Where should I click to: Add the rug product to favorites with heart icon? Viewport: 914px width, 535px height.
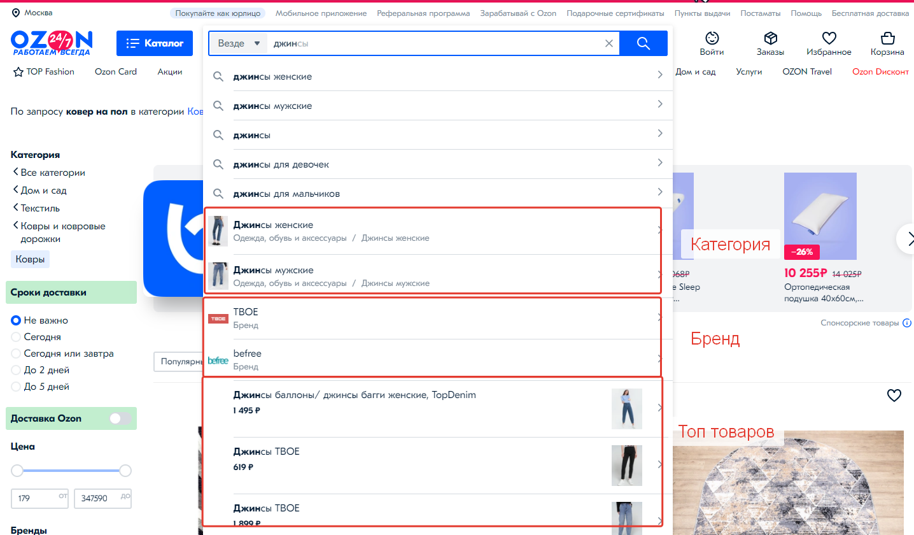894,396
